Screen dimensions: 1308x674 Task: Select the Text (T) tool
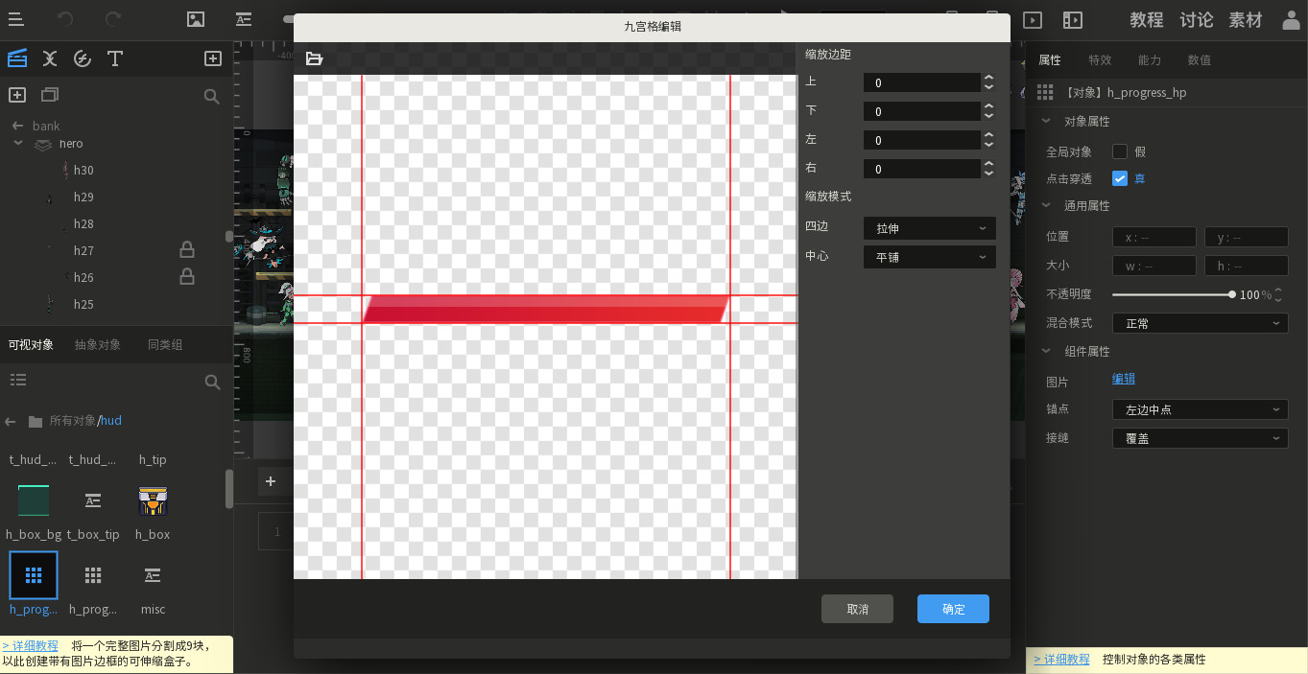click(114, 58)
